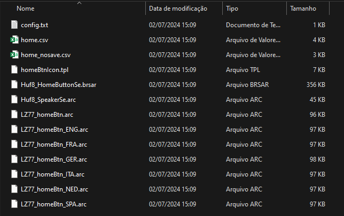Sort files by the Nome column header
Image resolution: width=344 pixels, height=216 pixels.
[26, 9]
